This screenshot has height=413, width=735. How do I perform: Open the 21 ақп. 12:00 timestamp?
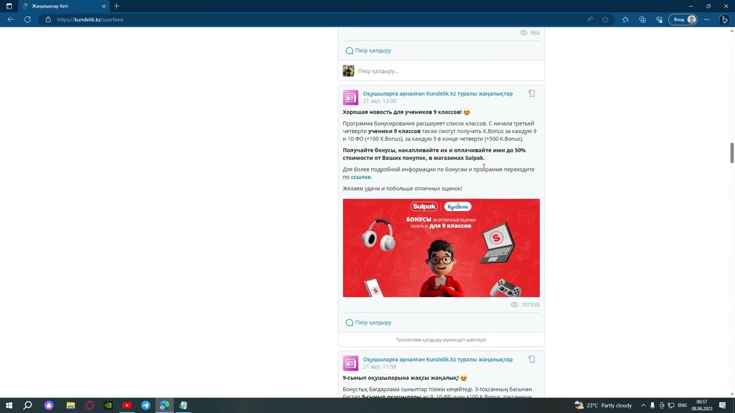pyautogui.click(x=380, y=101)
